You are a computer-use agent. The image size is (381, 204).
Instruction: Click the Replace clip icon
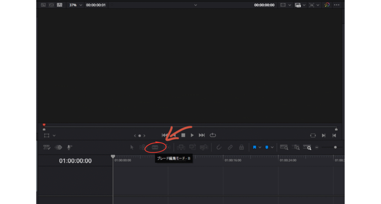coord(204,147)
